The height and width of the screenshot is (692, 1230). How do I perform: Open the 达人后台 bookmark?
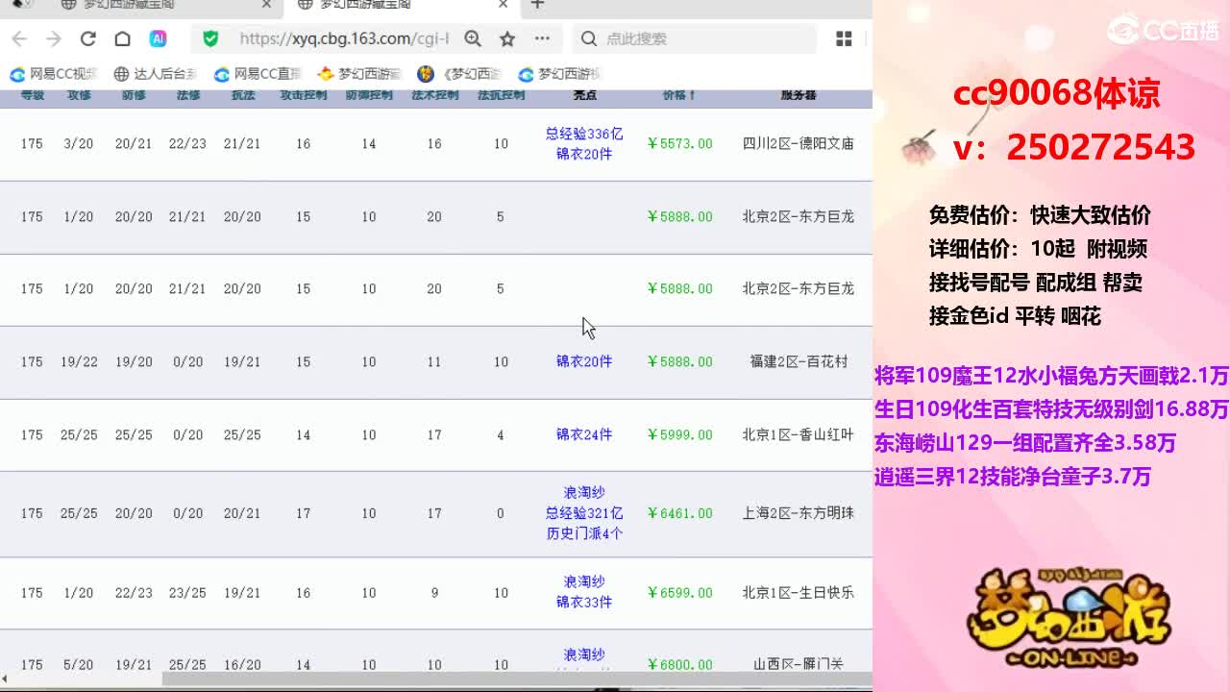point(156,74)
